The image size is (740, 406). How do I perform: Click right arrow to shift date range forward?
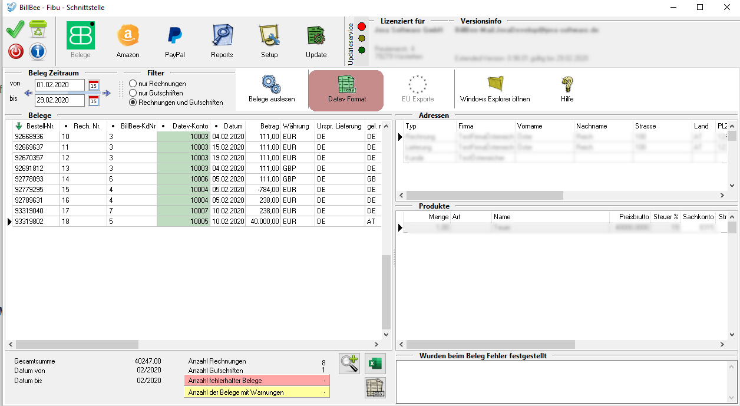106,93
